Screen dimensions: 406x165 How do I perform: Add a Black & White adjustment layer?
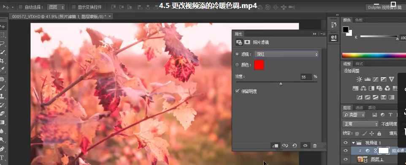371,88
